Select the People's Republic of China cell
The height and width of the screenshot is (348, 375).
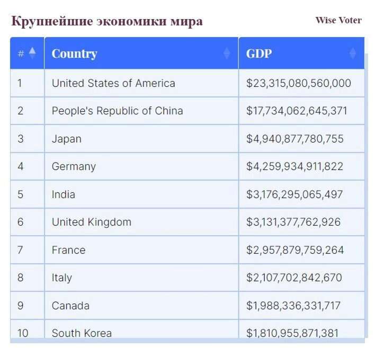tap(117, 111)
